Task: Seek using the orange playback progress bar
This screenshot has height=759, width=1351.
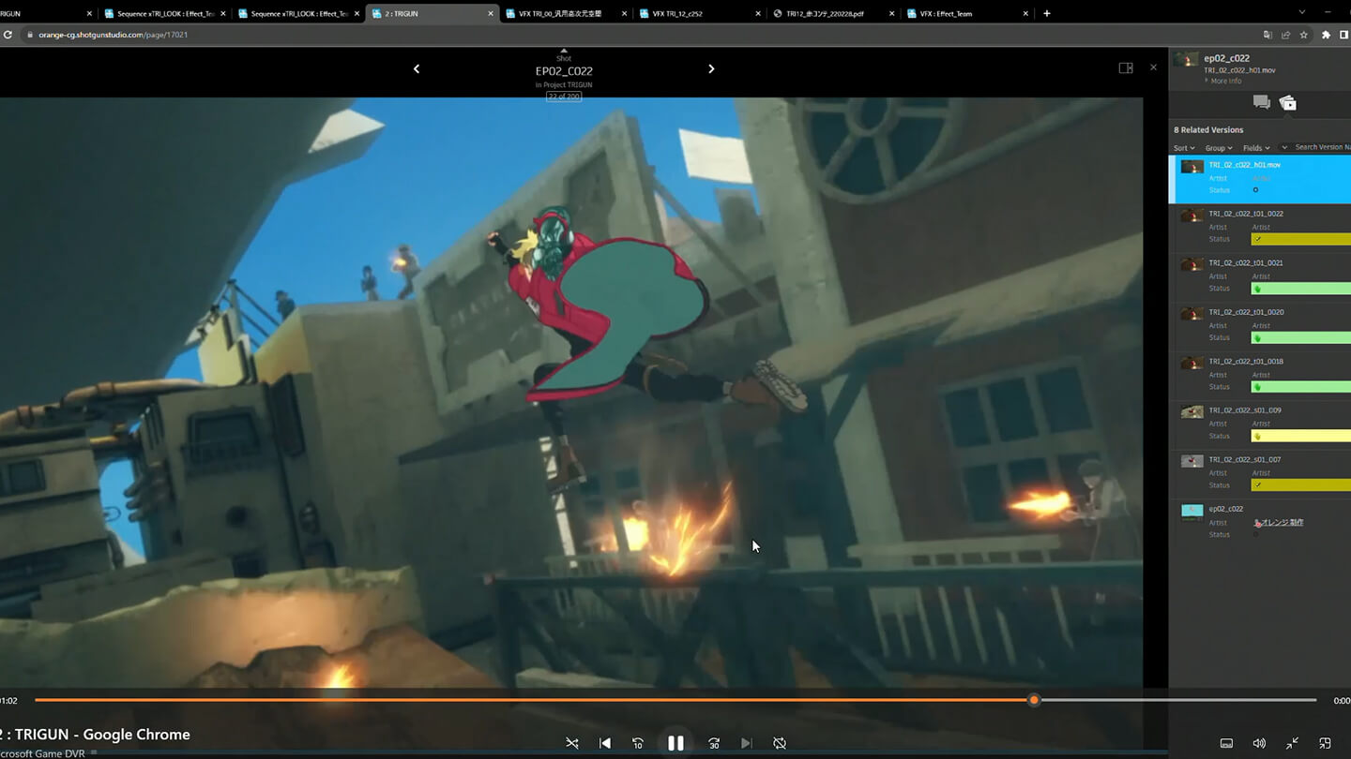Action: tap(675, 700)
